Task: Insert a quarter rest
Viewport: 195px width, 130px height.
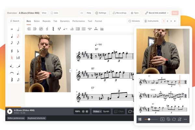Action: [12, 80]
